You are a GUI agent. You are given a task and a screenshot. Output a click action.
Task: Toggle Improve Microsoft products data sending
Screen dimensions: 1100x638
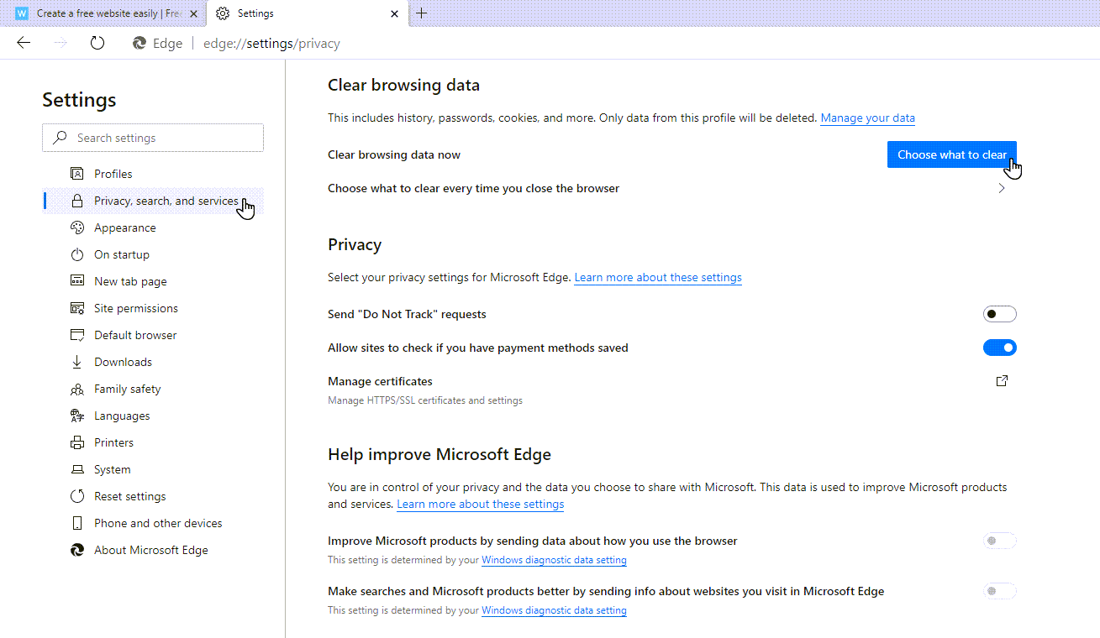[x=1000, y=541]
